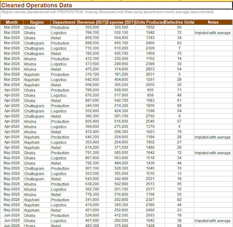Select expense cell 201,700
233x227 pixels.
point(121,189)
